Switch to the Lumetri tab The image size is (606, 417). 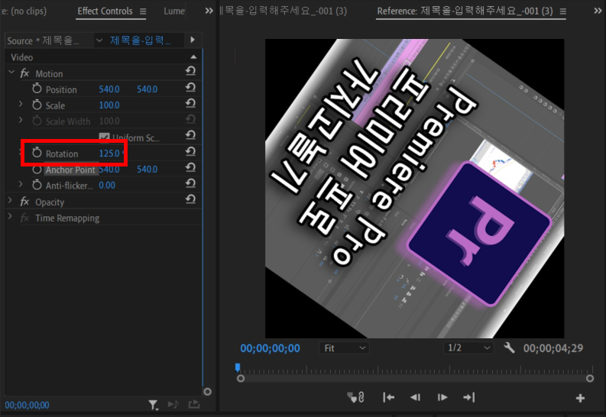[174, 11]
